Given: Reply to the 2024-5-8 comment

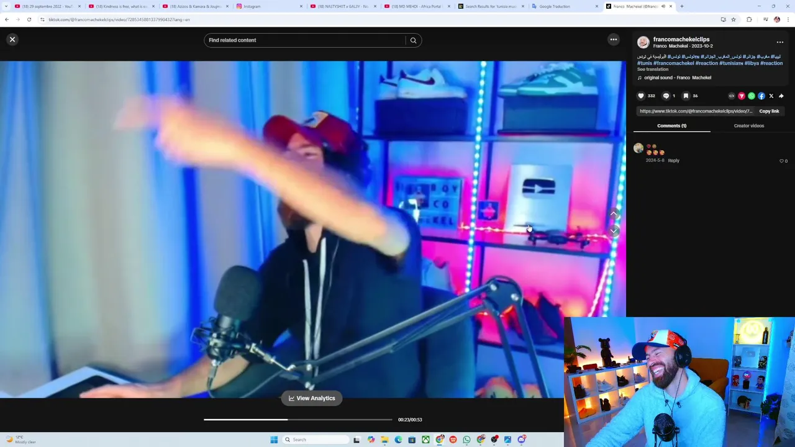Looking at the screenshot, I should coord(673,161).
